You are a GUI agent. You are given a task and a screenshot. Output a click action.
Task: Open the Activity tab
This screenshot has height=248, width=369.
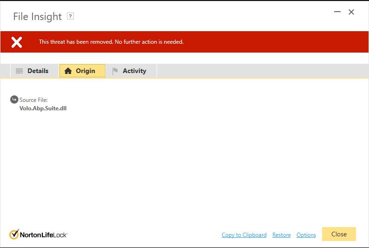pos(134,71)
